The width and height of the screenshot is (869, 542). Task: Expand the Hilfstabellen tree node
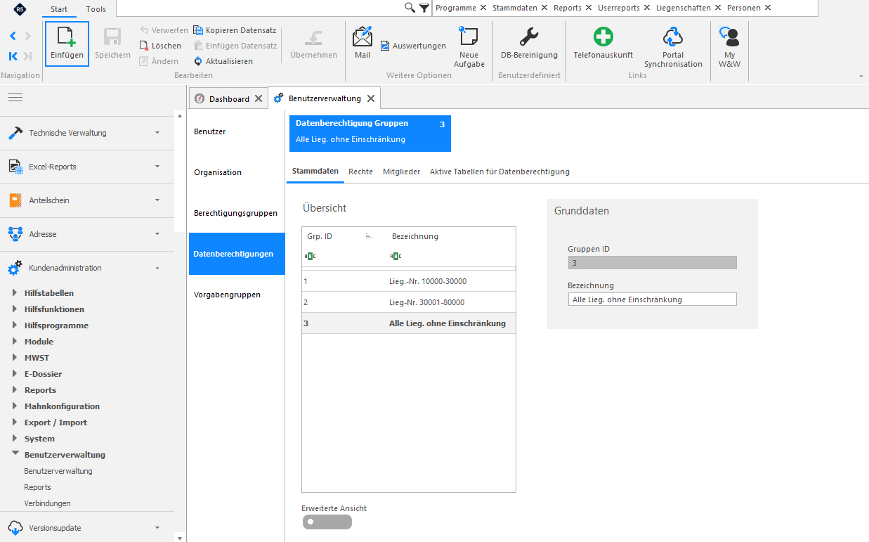[15, 293]
